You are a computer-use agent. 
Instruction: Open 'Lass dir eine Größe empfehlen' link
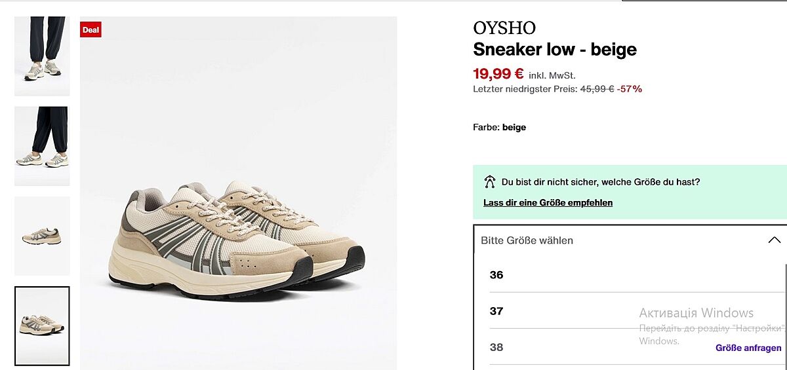coord(548,203)
